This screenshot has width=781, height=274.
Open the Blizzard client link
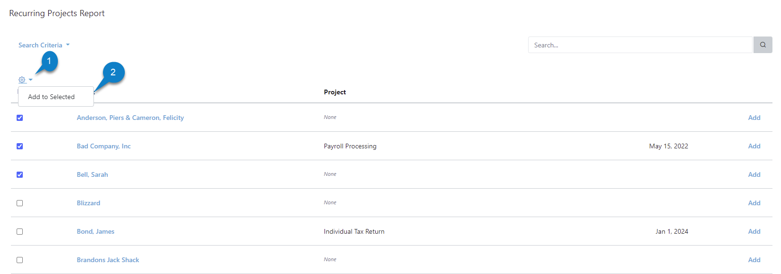tap(88, 203)
